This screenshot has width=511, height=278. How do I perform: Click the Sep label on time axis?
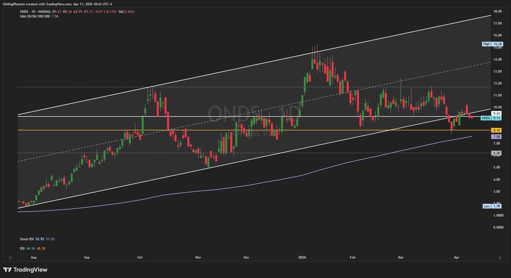click(x=87, y=258)
